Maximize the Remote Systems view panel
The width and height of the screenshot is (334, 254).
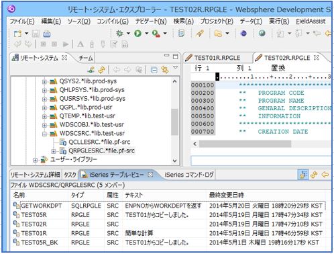coord(176,56)
